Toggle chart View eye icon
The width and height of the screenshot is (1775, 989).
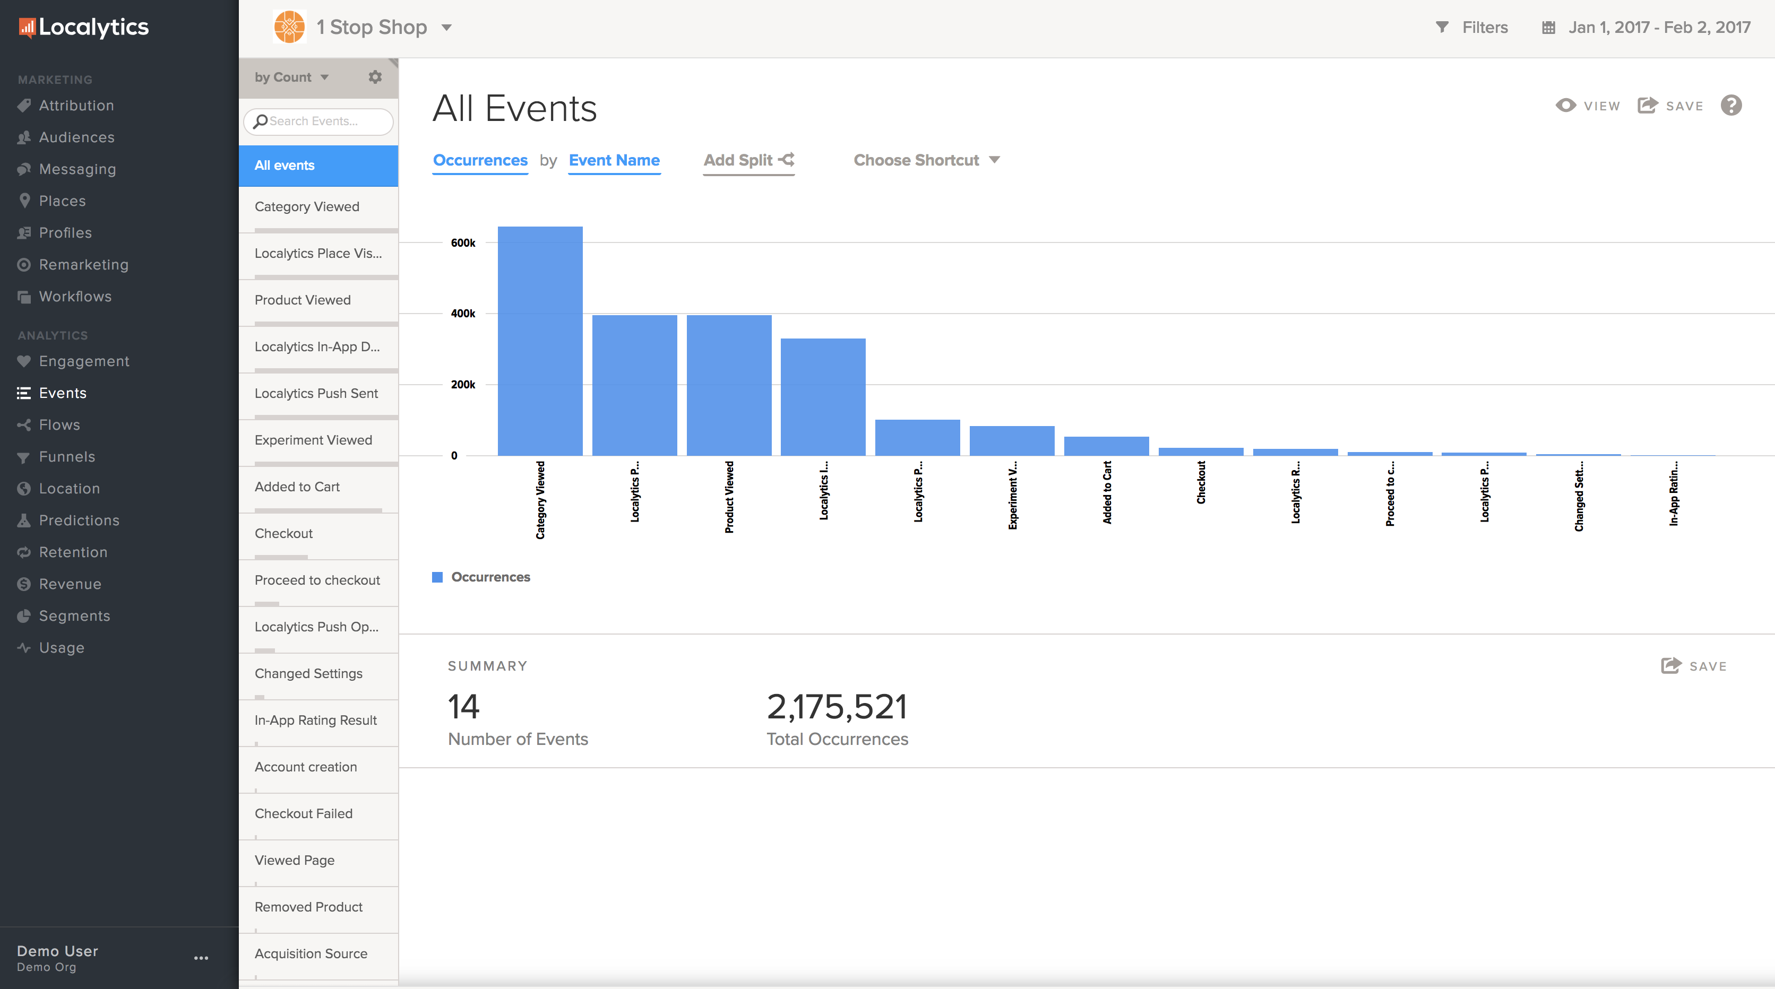[x=1565, y=106]
